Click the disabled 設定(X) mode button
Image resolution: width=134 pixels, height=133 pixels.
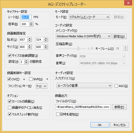pos(119,17)
